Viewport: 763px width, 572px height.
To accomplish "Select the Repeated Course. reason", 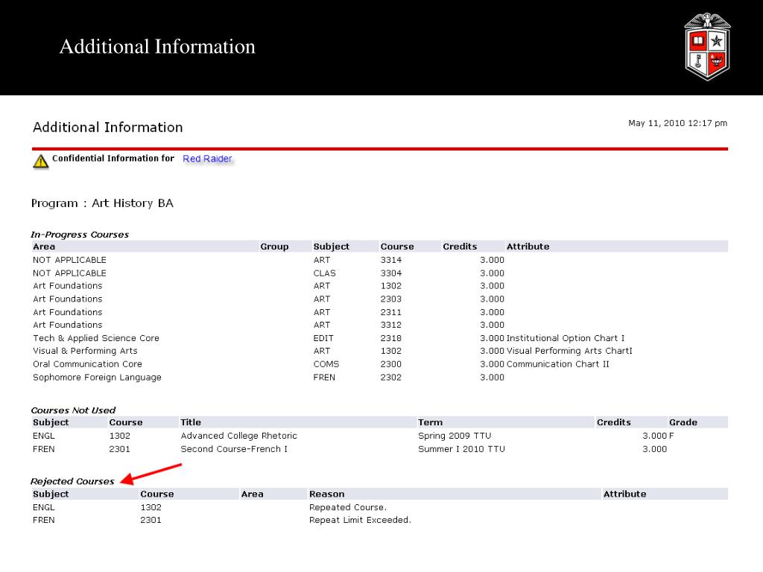I will [x=348, y=506].
